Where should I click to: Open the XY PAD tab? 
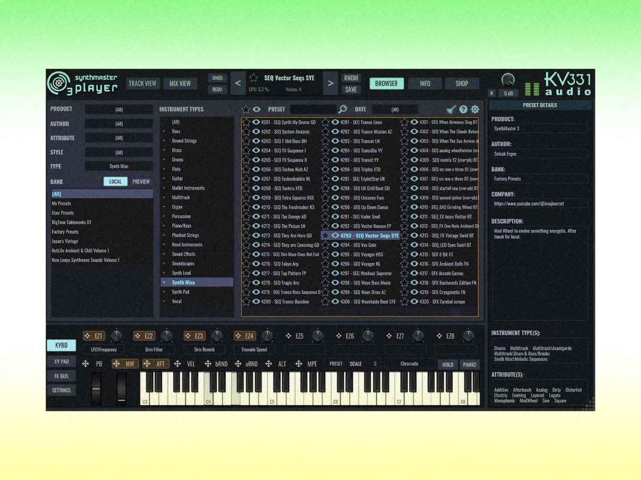coord(61,361)
